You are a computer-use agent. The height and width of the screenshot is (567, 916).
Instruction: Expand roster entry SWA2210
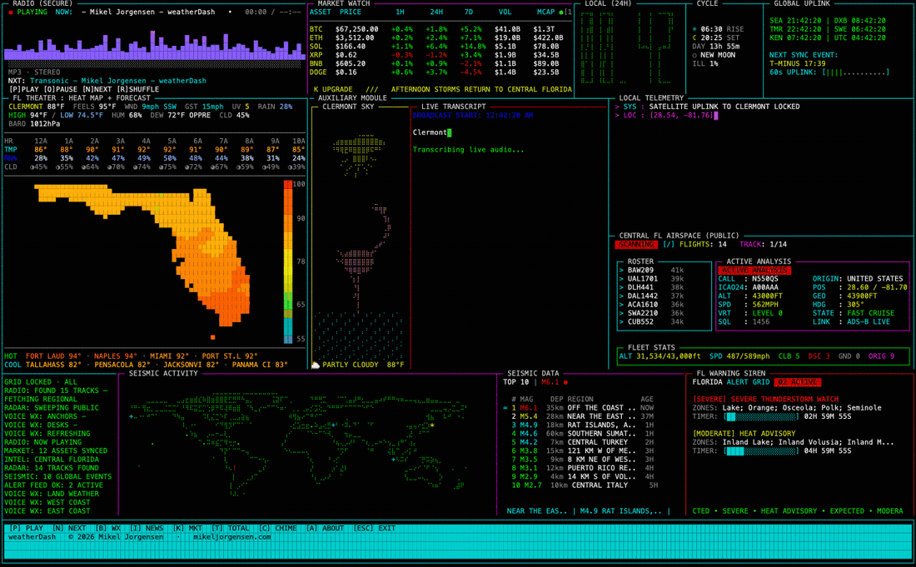(651, 314)
